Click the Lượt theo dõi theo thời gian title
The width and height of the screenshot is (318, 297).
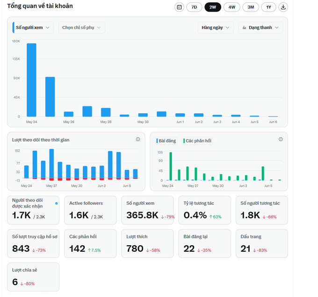41,140
